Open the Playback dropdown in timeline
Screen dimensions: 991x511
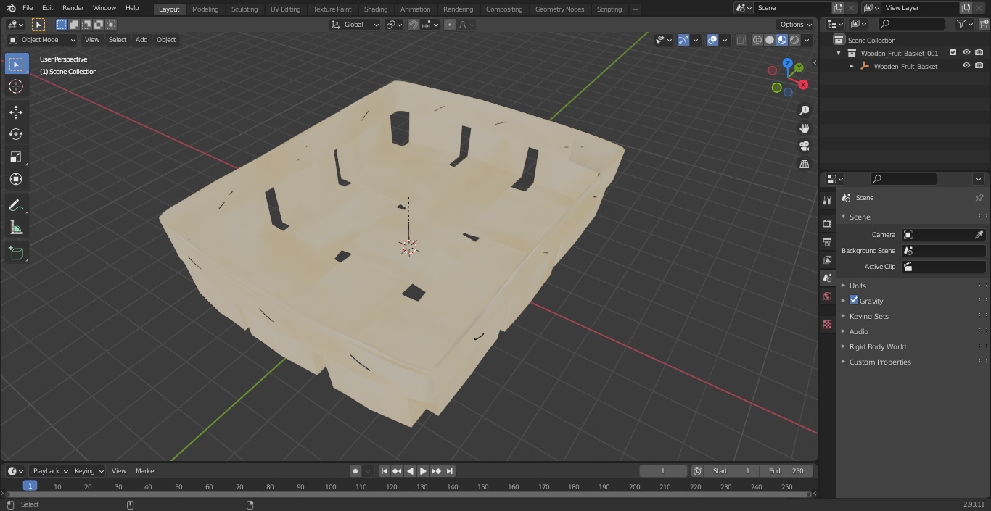49,471
